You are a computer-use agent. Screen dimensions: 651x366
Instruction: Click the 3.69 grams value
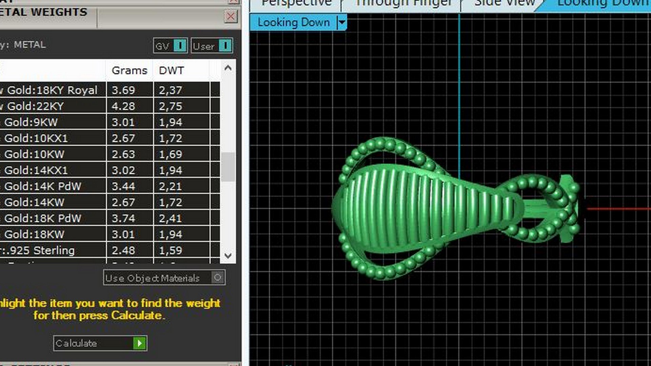(123, 90)
